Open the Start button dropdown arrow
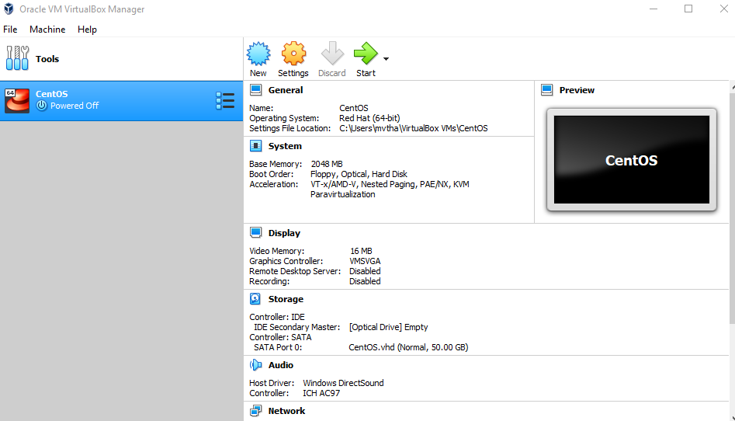This screenshot has width=735, height=421. (x=386, y=59)
